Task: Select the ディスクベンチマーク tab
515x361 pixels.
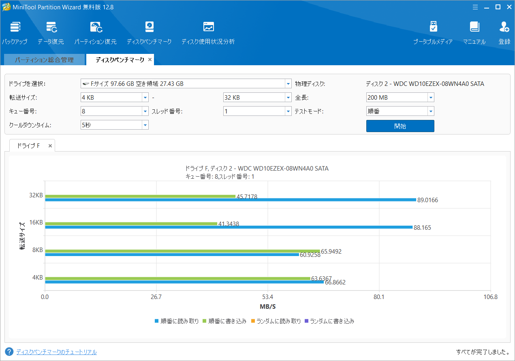Action: (x=120, y=60)
